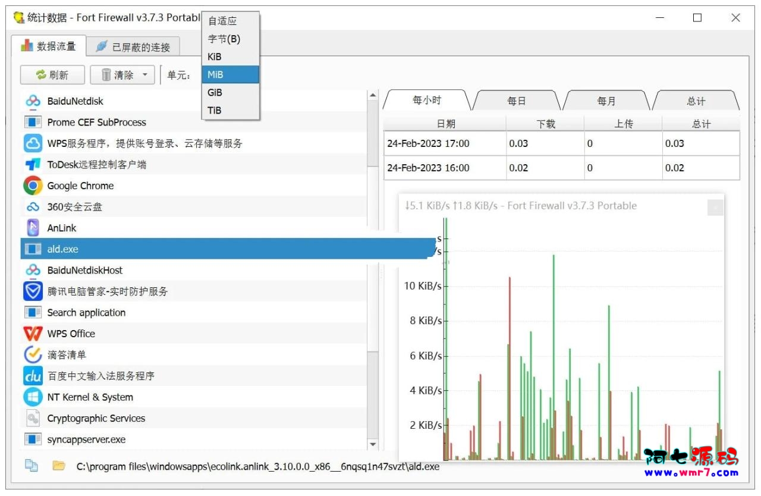
Task: Switch to the 已屏蔽的连接 tab
Action: click(133, 47)
